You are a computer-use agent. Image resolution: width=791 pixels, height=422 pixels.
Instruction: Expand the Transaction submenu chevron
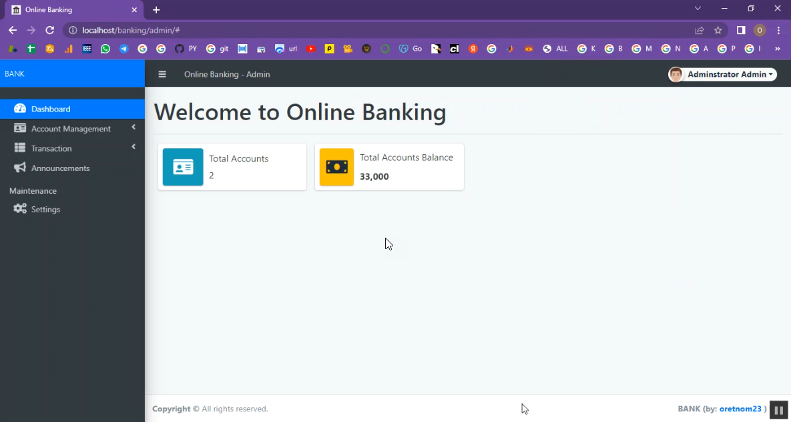[134, 147]
